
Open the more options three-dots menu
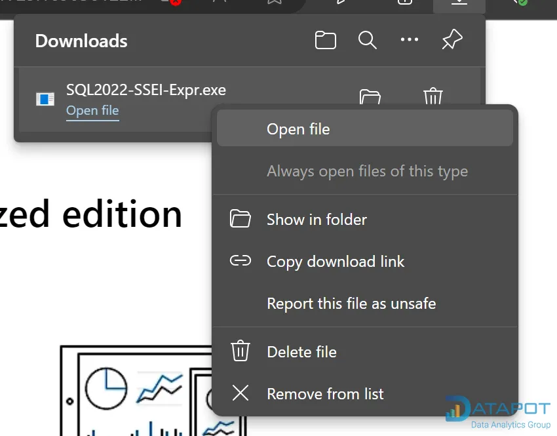(x=409, y=39)
